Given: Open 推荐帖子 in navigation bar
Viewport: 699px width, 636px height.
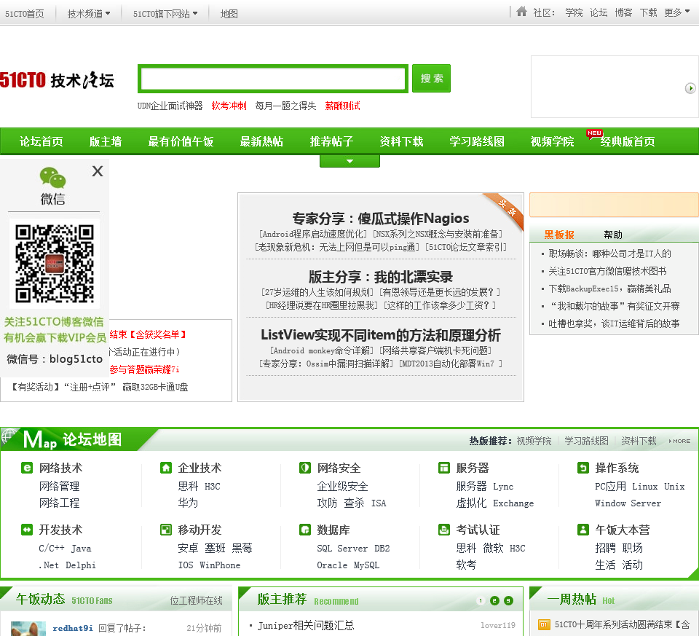Looking at the screenshot, I should tap(331, 141).
